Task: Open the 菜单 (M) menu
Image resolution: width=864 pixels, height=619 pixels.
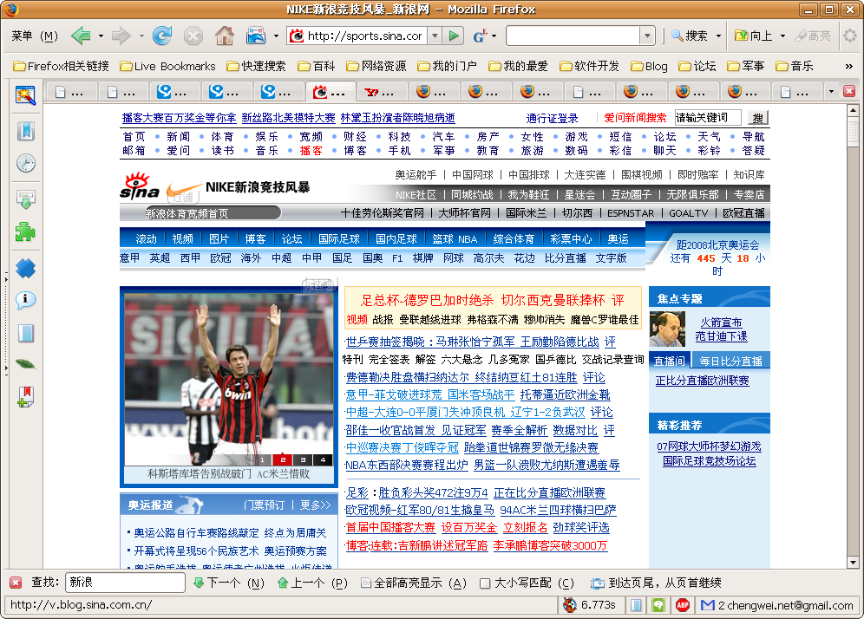Action: point(34,36)
